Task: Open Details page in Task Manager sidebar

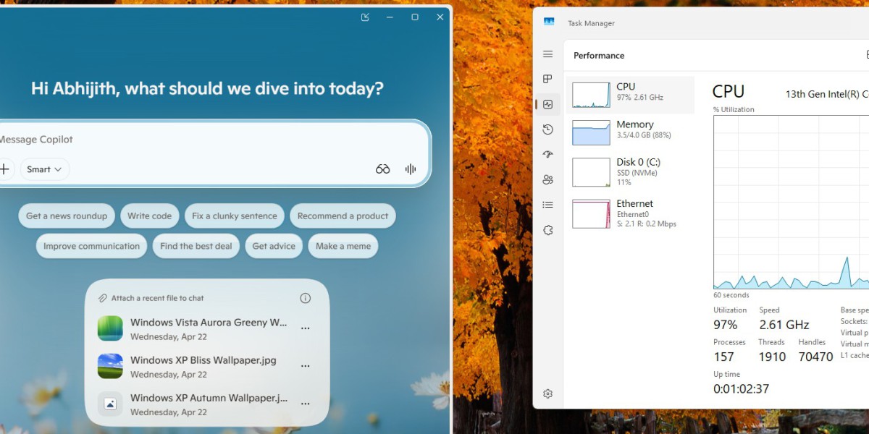Action: 547,205
